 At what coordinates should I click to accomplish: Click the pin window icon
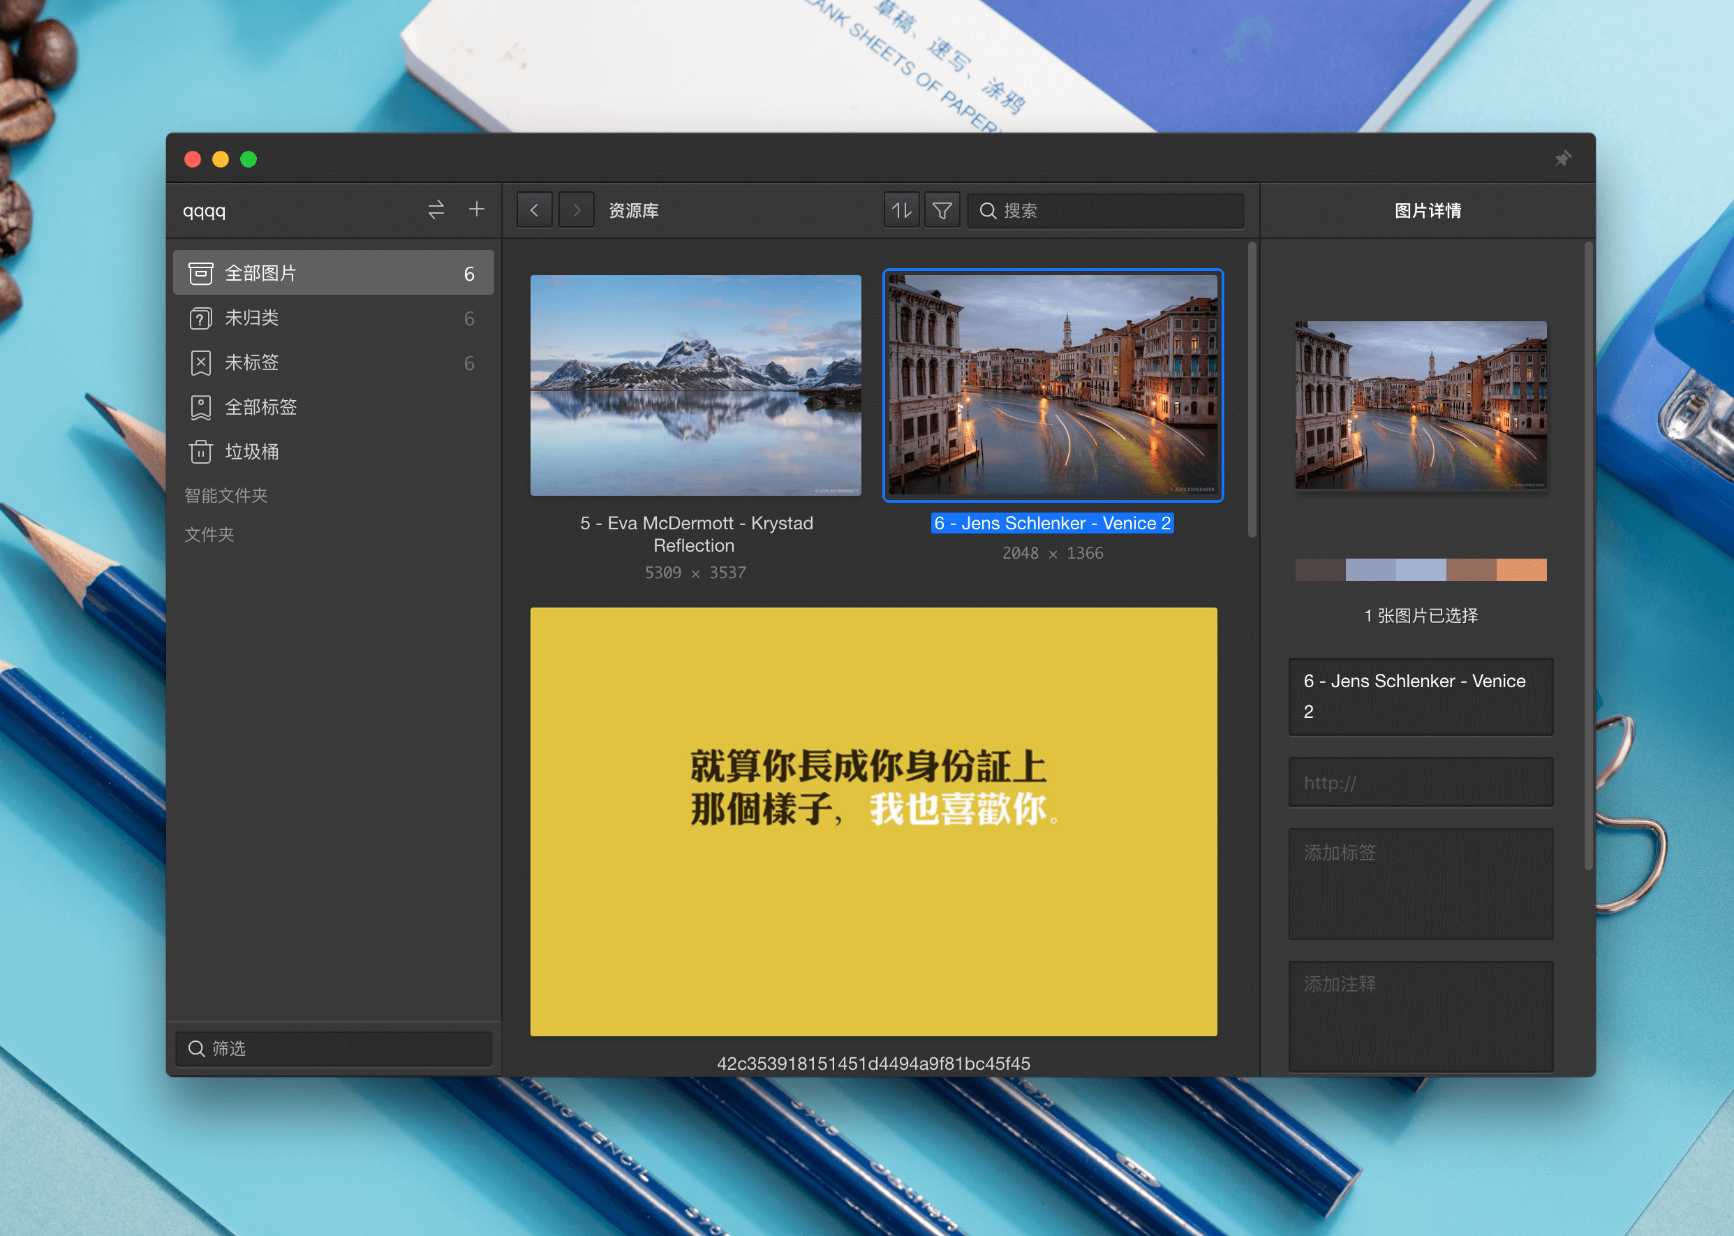coord(1562,159)
